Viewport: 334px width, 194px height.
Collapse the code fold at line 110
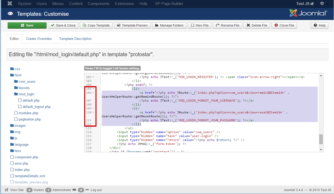93,112
